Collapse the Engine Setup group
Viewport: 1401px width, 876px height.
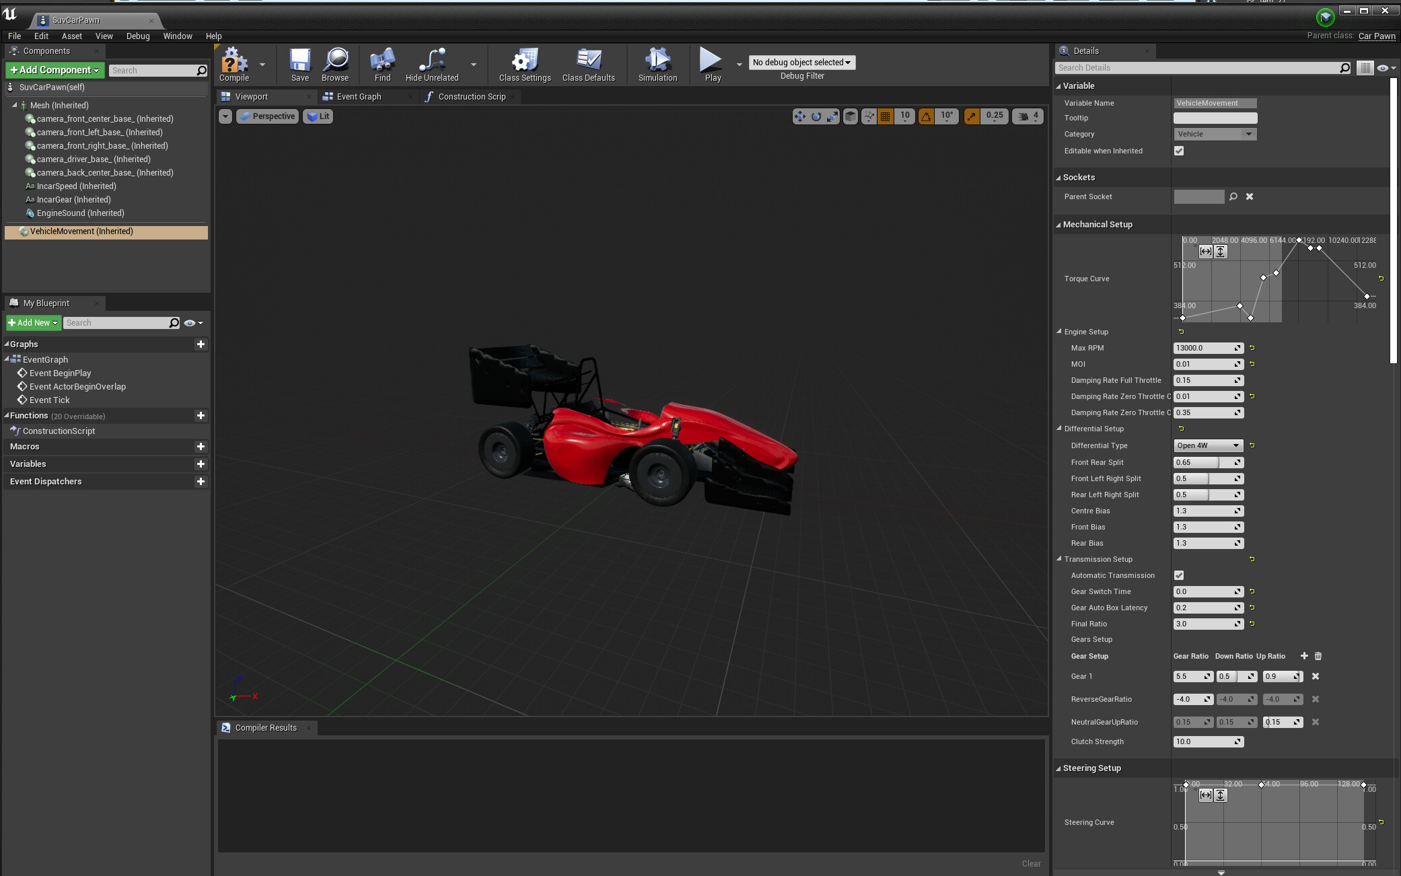(1059, 332)
